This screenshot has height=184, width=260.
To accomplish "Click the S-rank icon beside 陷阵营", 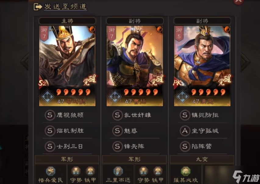I will tap(185, 146).
